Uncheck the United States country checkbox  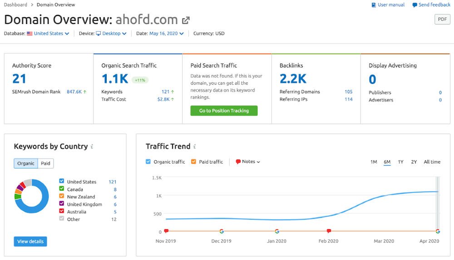click(x=62, y=181)
